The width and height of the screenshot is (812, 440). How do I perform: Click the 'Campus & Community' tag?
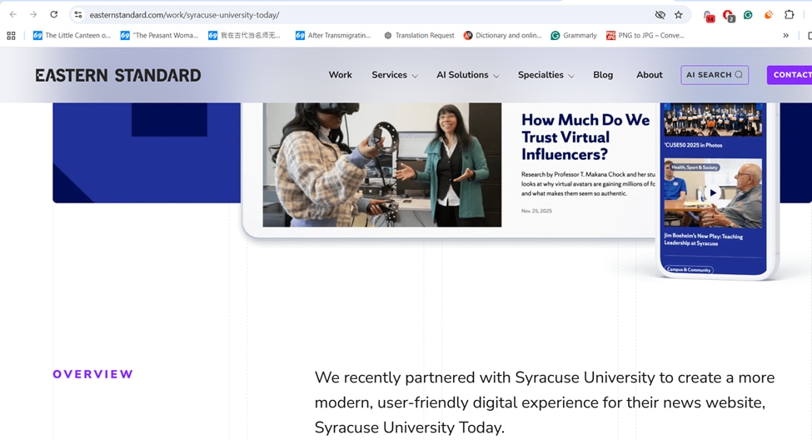coord(689,269)
